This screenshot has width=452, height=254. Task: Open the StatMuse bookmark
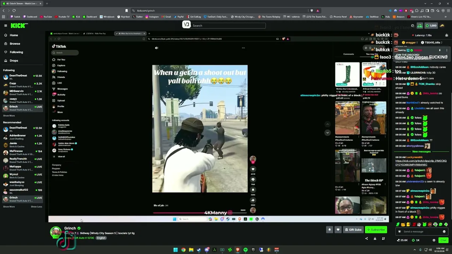[x=372, y=17]
